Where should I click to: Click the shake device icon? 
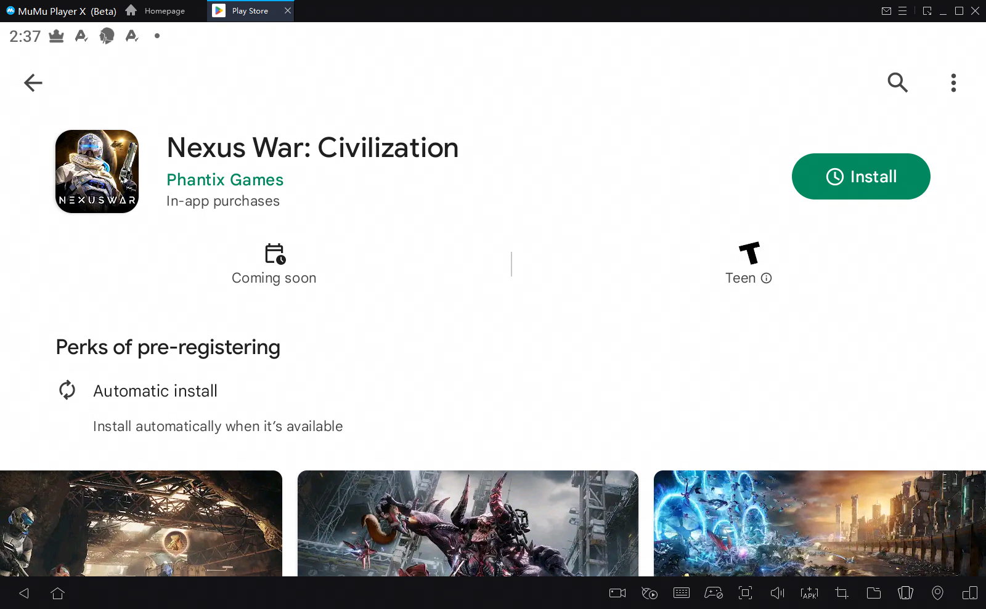coord(906,593)
